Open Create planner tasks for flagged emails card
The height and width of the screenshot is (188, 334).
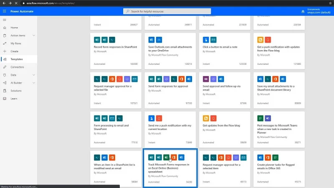(x=279, y=169)
